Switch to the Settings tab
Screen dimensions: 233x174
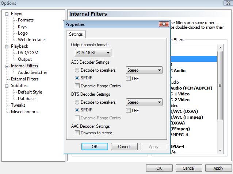76,34
